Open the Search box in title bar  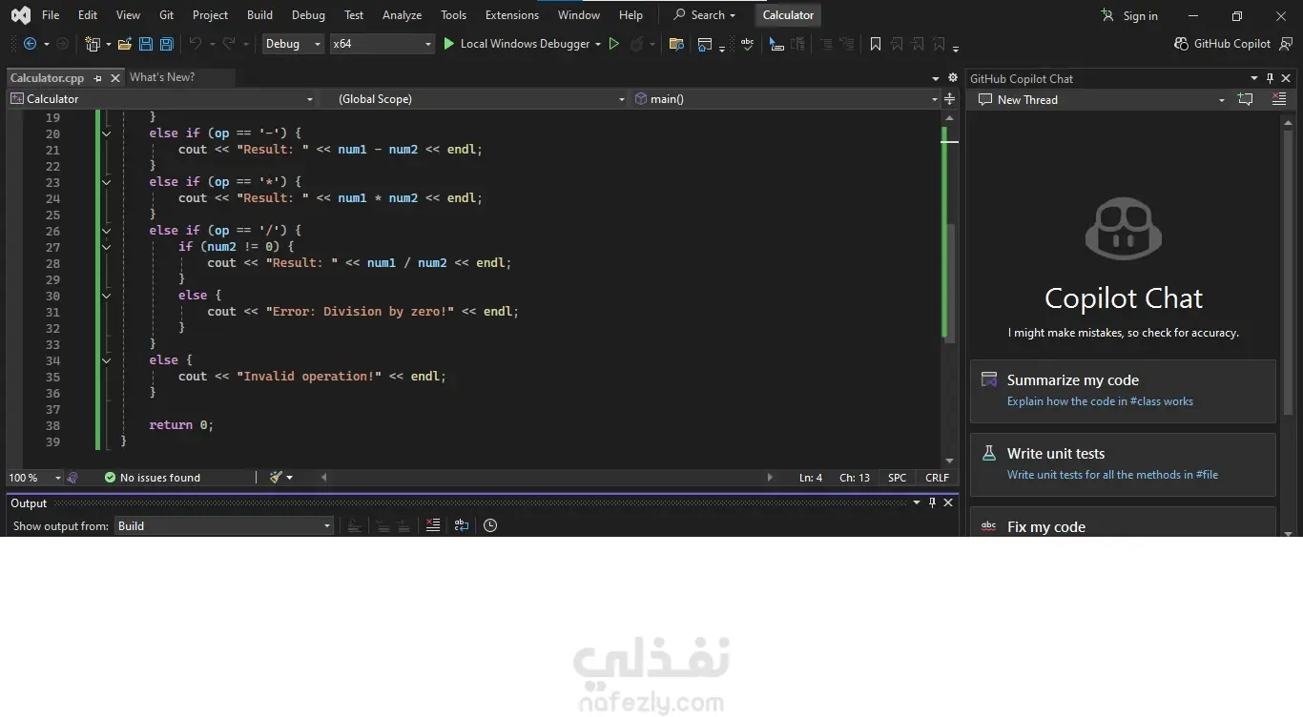tap(705, 15)
